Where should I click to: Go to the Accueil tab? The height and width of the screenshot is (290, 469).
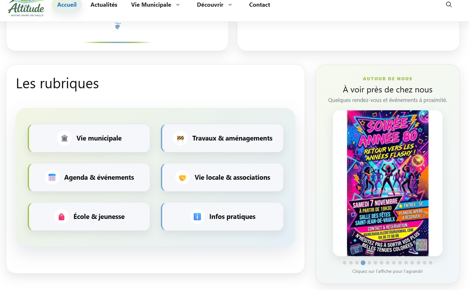coord(67,5)
